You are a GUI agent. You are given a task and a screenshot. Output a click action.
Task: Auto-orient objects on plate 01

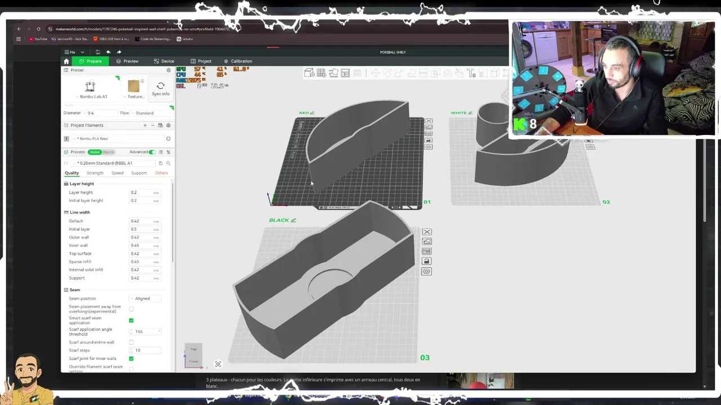coord(429,128)
